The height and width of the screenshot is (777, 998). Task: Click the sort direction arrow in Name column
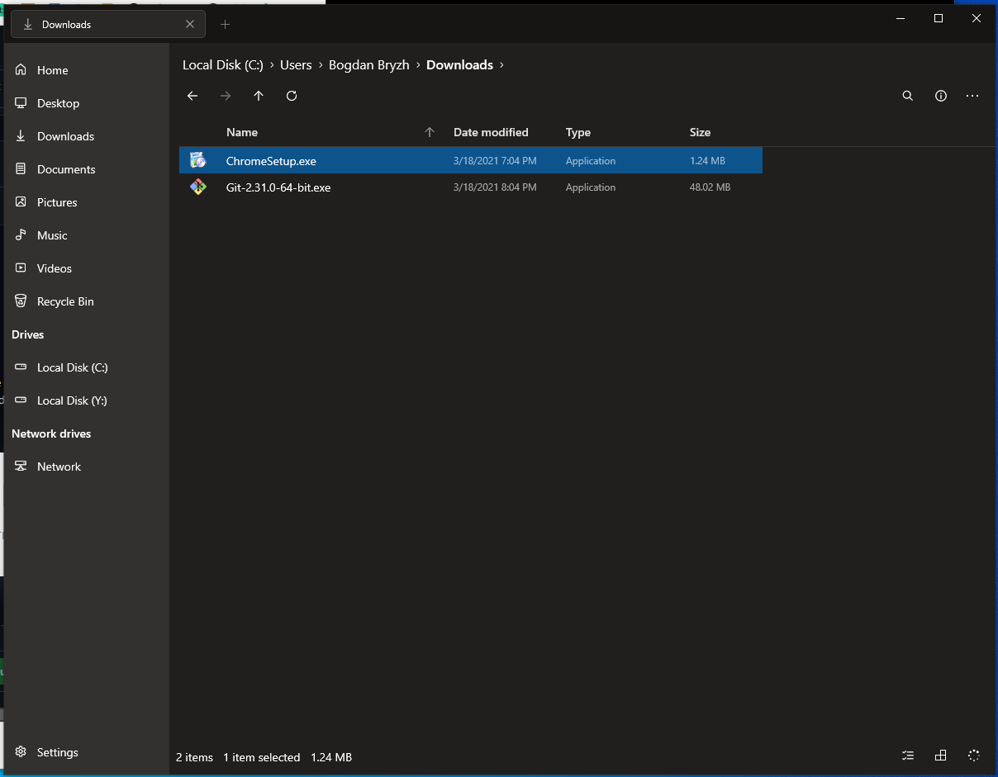pyautogui.click(x=430, y=132)
